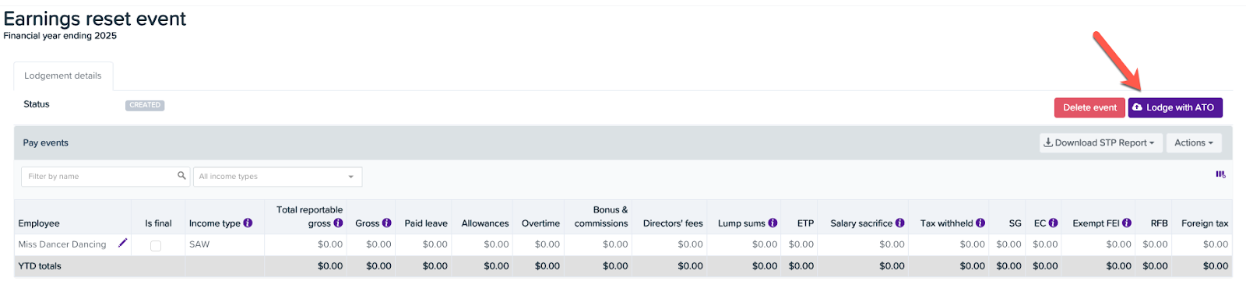The width and height of the screenshot is (1246, 288).
Task: Select the Lodgement details tab
Action: [x=63, y=76]
